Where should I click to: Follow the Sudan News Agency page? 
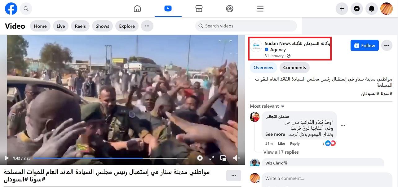[365, 45]
